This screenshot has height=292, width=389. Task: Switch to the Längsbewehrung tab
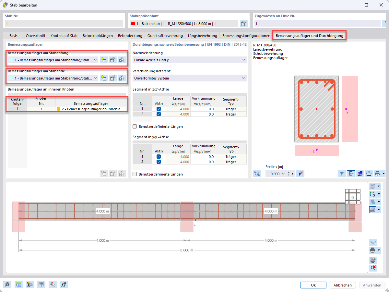point(203,36)
